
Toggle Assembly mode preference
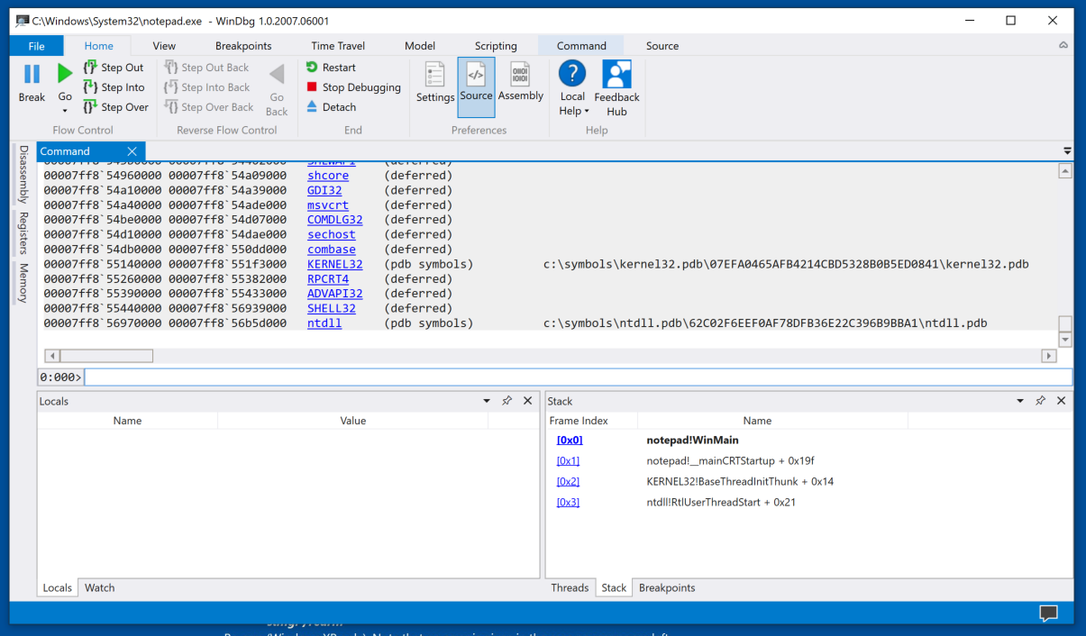click(520, 76)
